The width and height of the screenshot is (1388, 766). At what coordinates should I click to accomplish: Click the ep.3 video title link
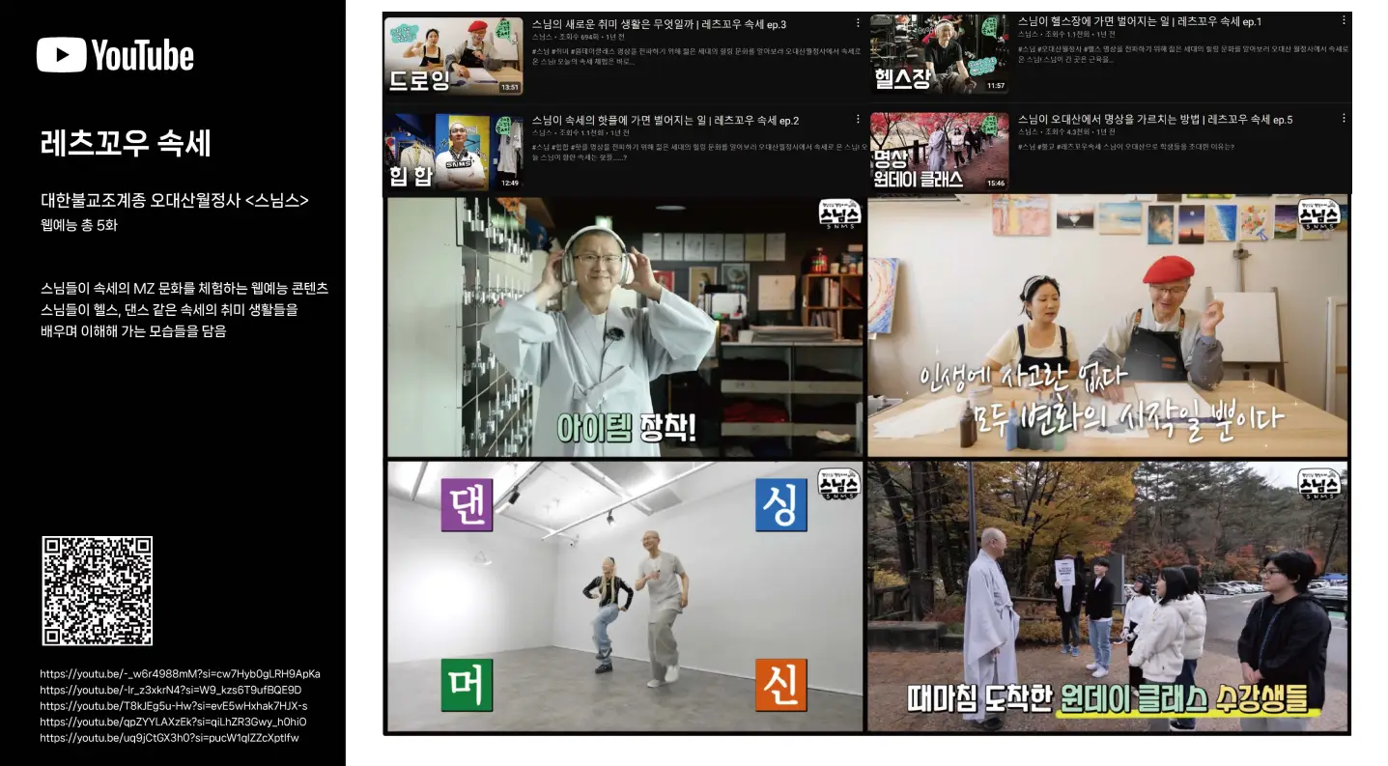660,23
